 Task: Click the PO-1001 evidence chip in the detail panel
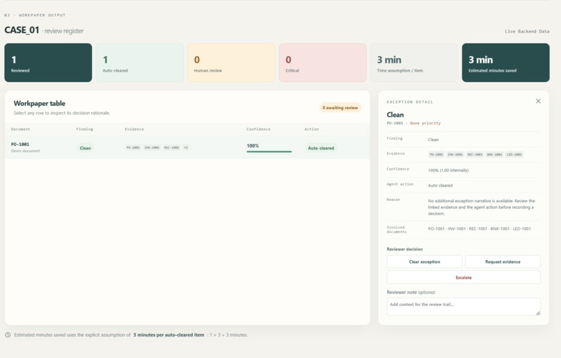tap(436, 154)
